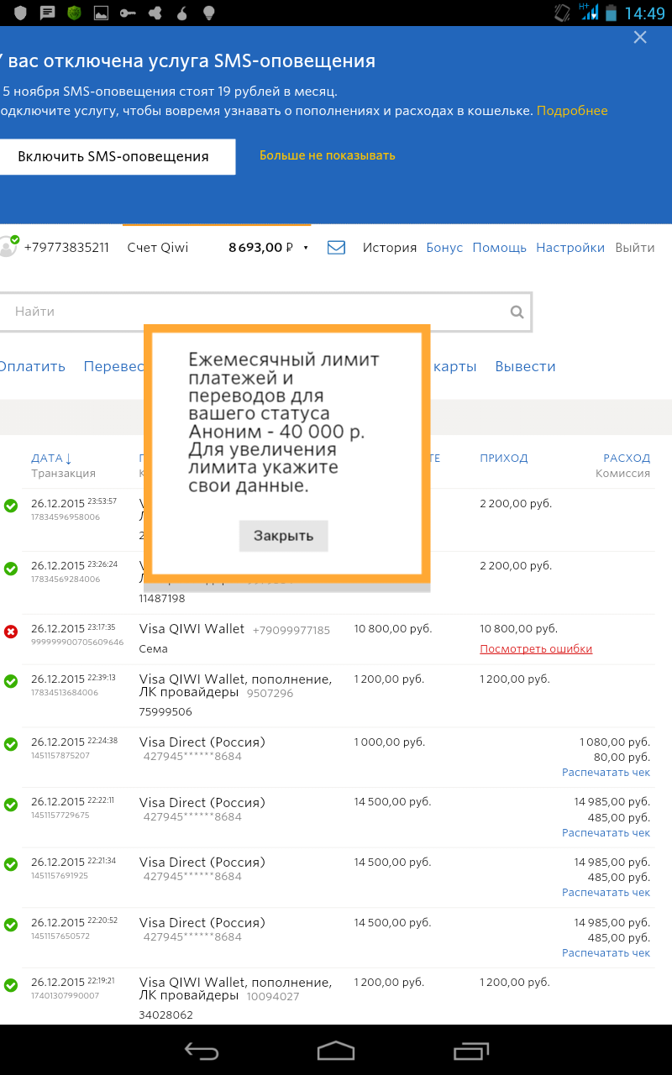Click the envelope messages icon

tap(336, 248)
